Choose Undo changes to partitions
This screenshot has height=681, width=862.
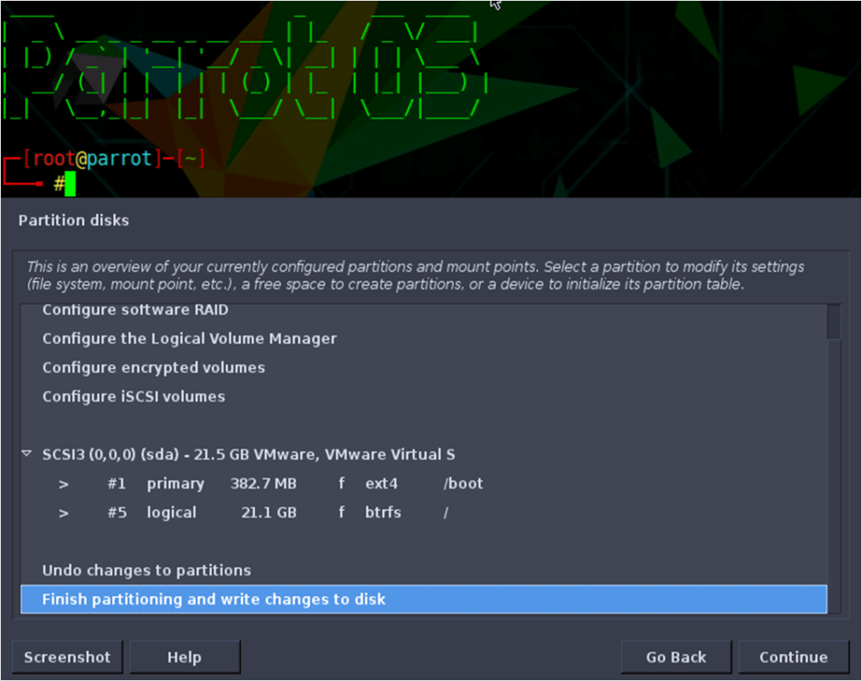point(424,571)
